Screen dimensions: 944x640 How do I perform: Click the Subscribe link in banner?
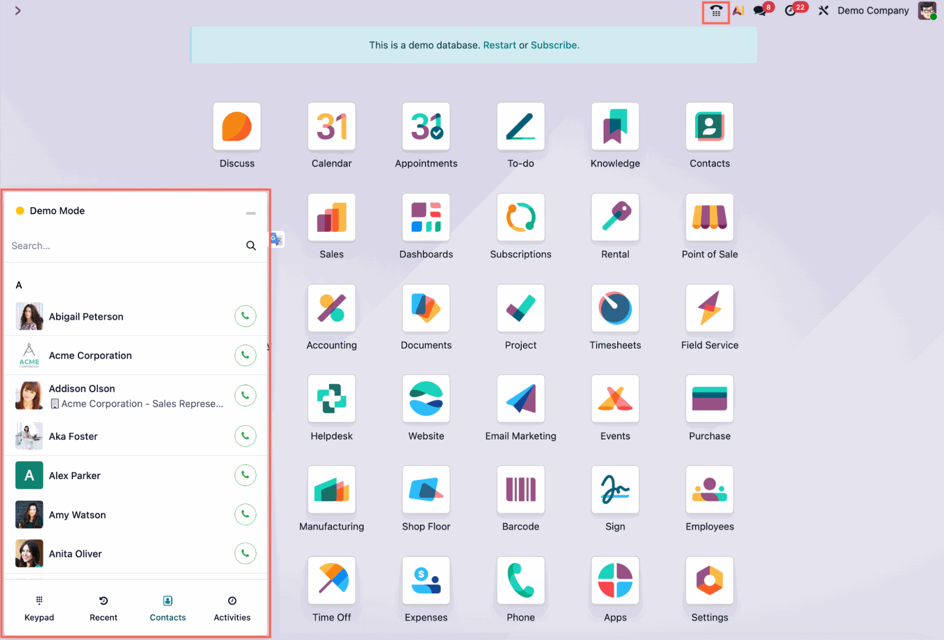(x=554, y=45)
